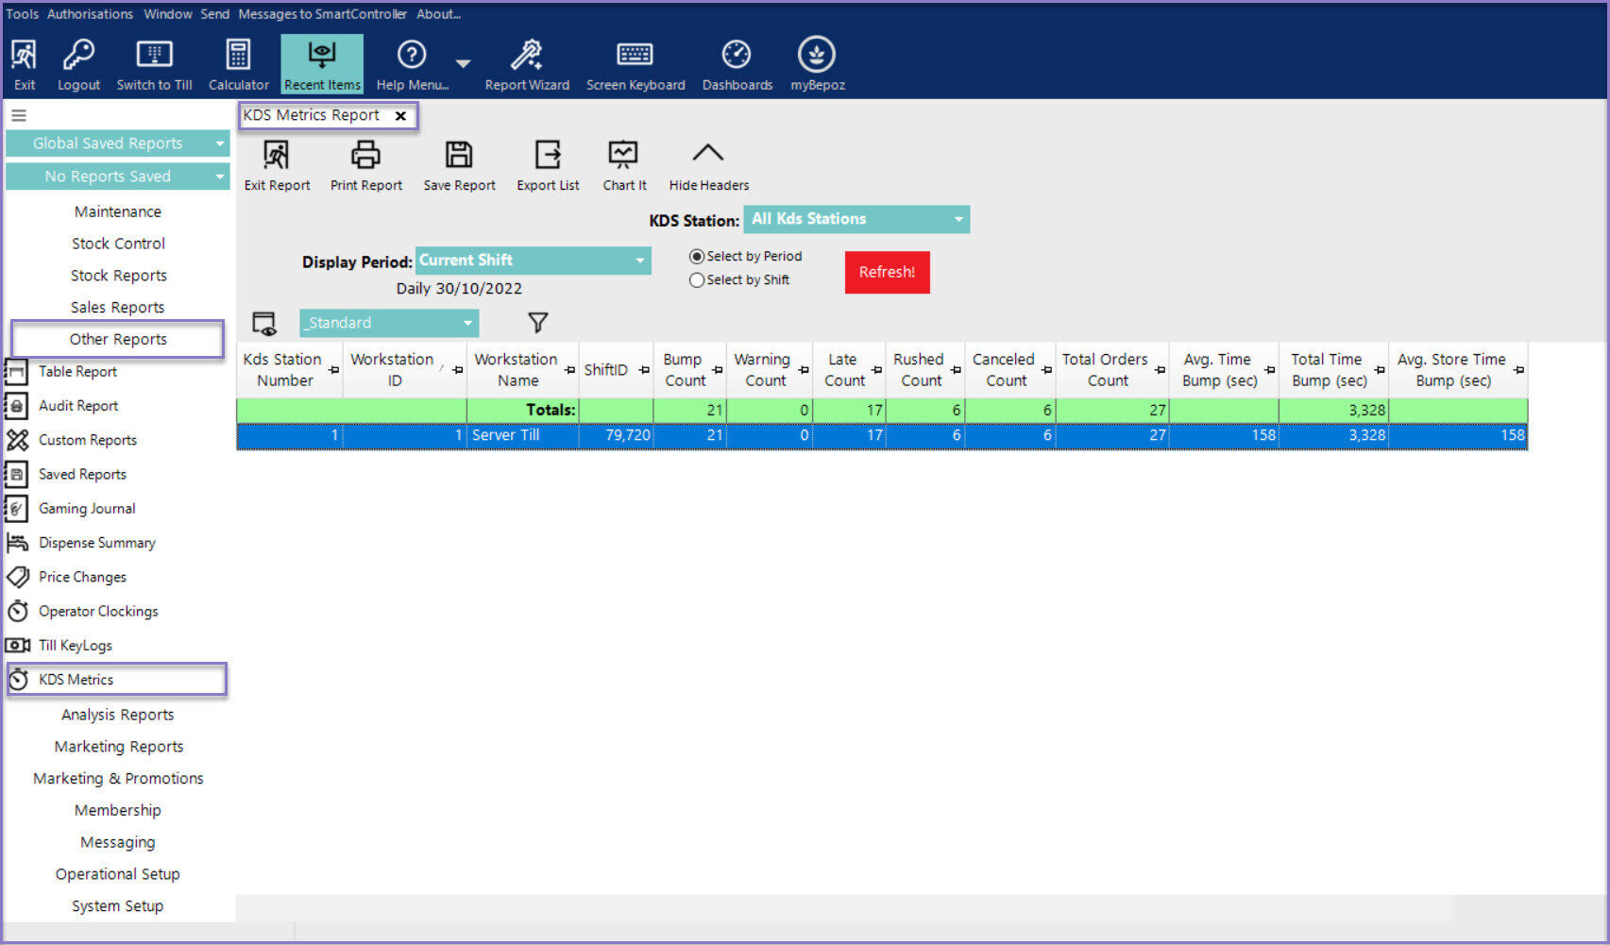Expand the Global Saved Reports dropdown
Viewport: 1610px width, 945px height.
click(219, 143)
